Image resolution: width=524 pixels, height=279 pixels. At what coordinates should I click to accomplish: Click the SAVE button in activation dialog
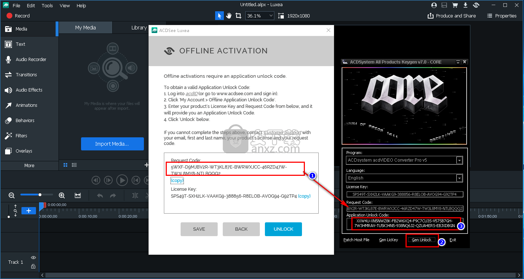(x=199, y=229)
